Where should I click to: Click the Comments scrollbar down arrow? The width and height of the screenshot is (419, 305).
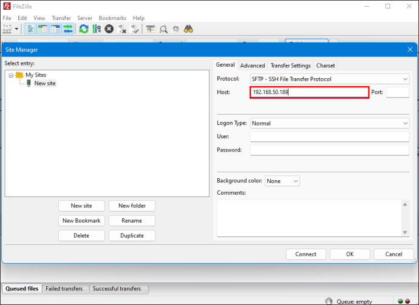405,232
